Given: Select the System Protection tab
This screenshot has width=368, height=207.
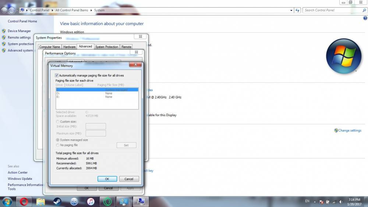Looking at the screenshot, I should (x=107, y=47).
